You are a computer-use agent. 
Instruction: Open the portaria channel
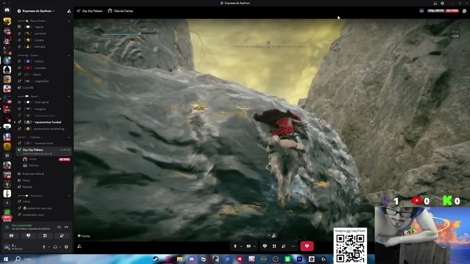[44, 33]
